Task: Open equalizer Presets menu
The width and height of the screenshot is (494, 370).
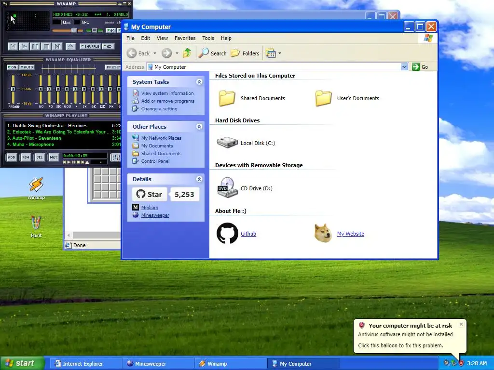Action: click(113, 67)
